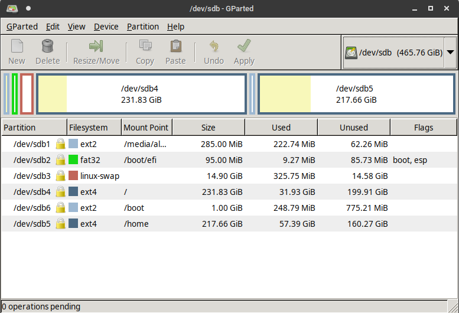Screen dimensions: 459x313
Task: Click the /boot/efi mount point cell
Action: 140,160
